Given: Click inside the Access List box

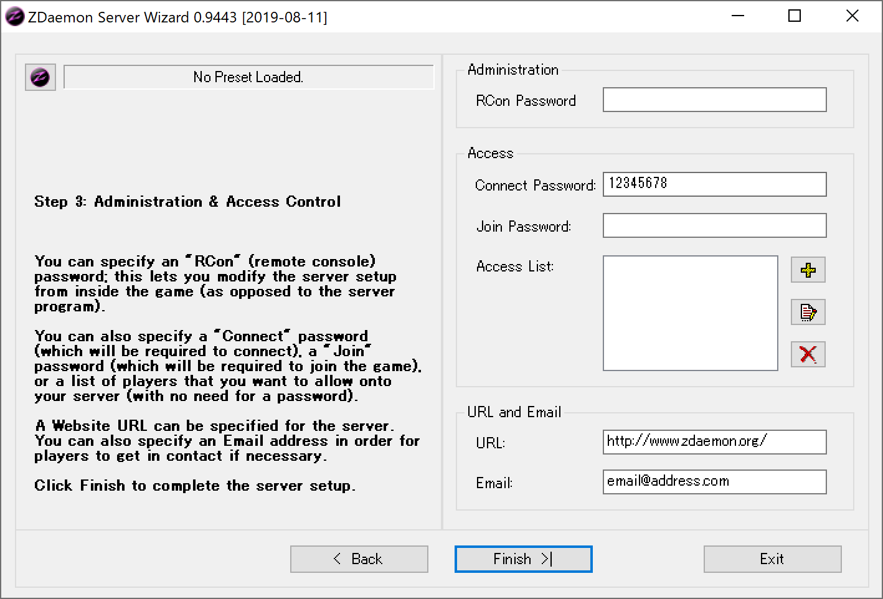Looking at the screenshot, I should (x=690, y=313).
